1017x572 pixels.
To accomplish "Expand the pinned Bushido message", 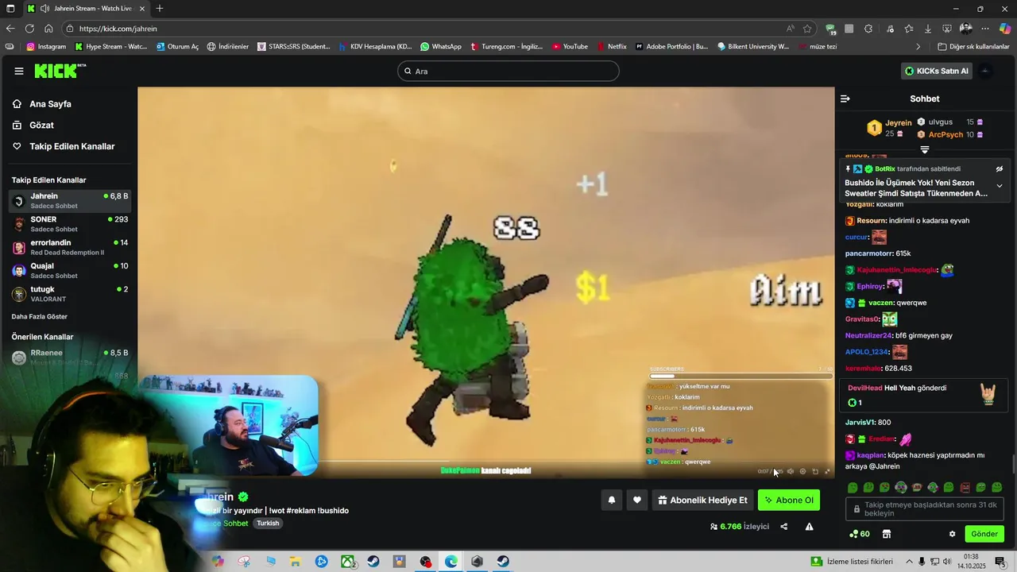I will (1000, 186).
